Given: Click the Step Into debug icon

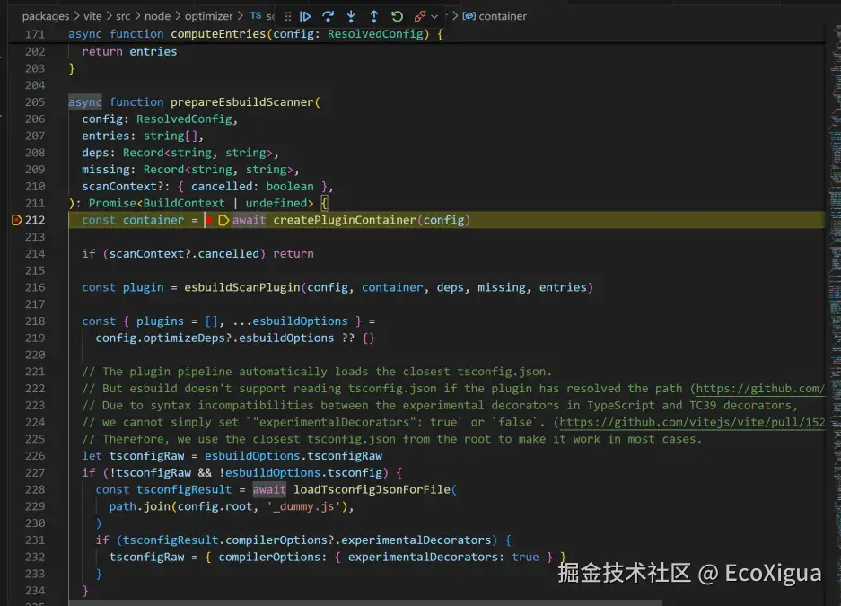Looking at the screenshot, I should click(351, 17).
